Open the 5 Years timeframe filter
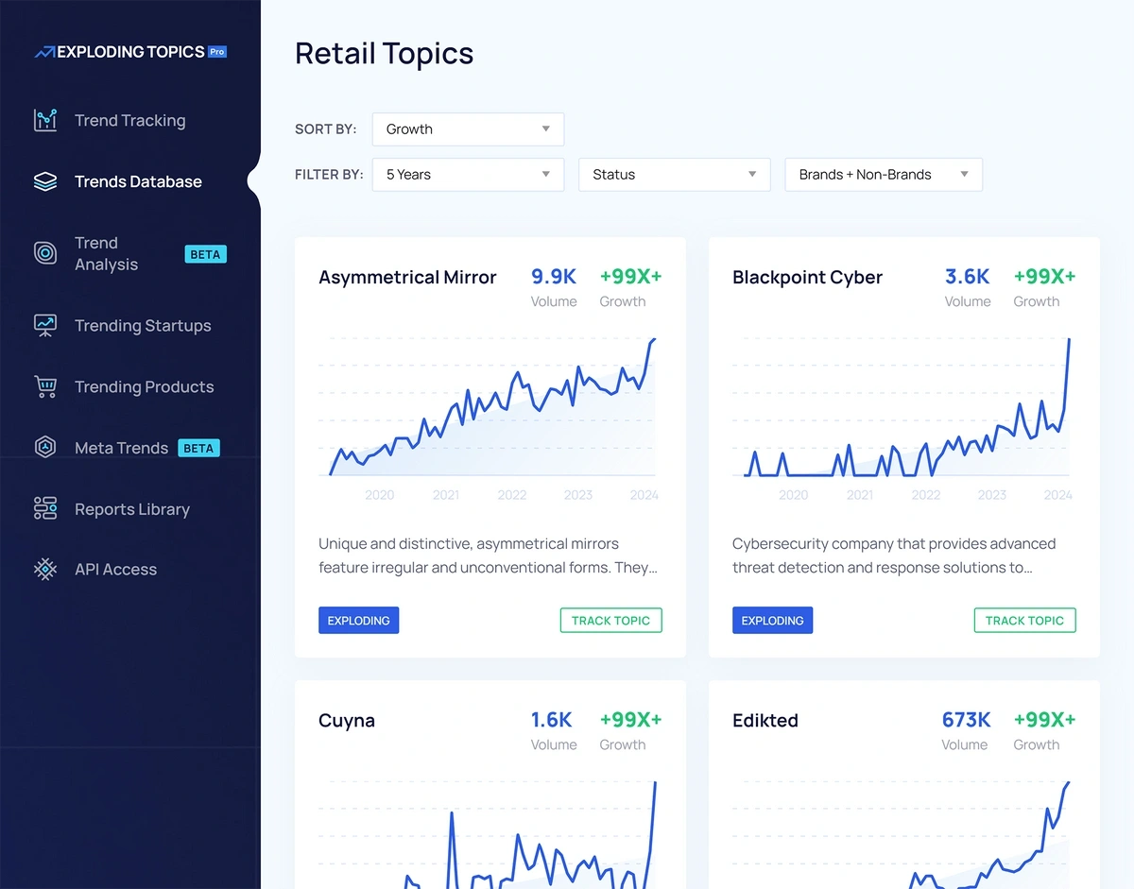1134x889 pixels. (x=468, y=175)
